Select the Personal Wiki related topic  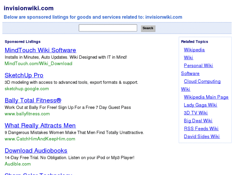click(x=198, y=66)
